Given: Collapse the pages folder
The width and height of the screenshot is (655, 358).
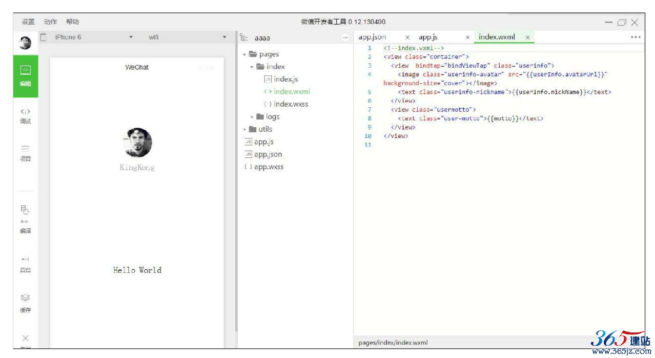Looking at the screenshot, I should click(245, 54).
